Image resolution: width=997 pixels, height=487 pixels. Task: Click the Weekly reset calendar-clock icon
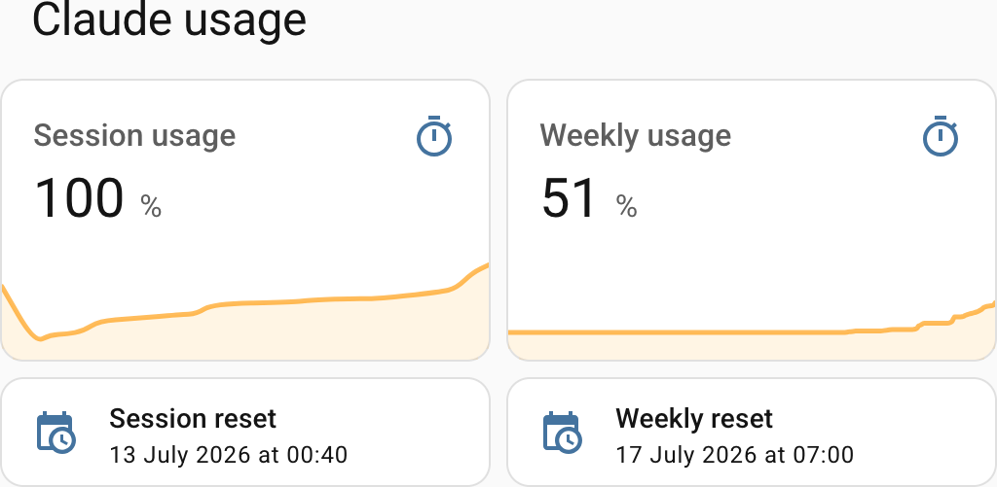coord(562,433)
